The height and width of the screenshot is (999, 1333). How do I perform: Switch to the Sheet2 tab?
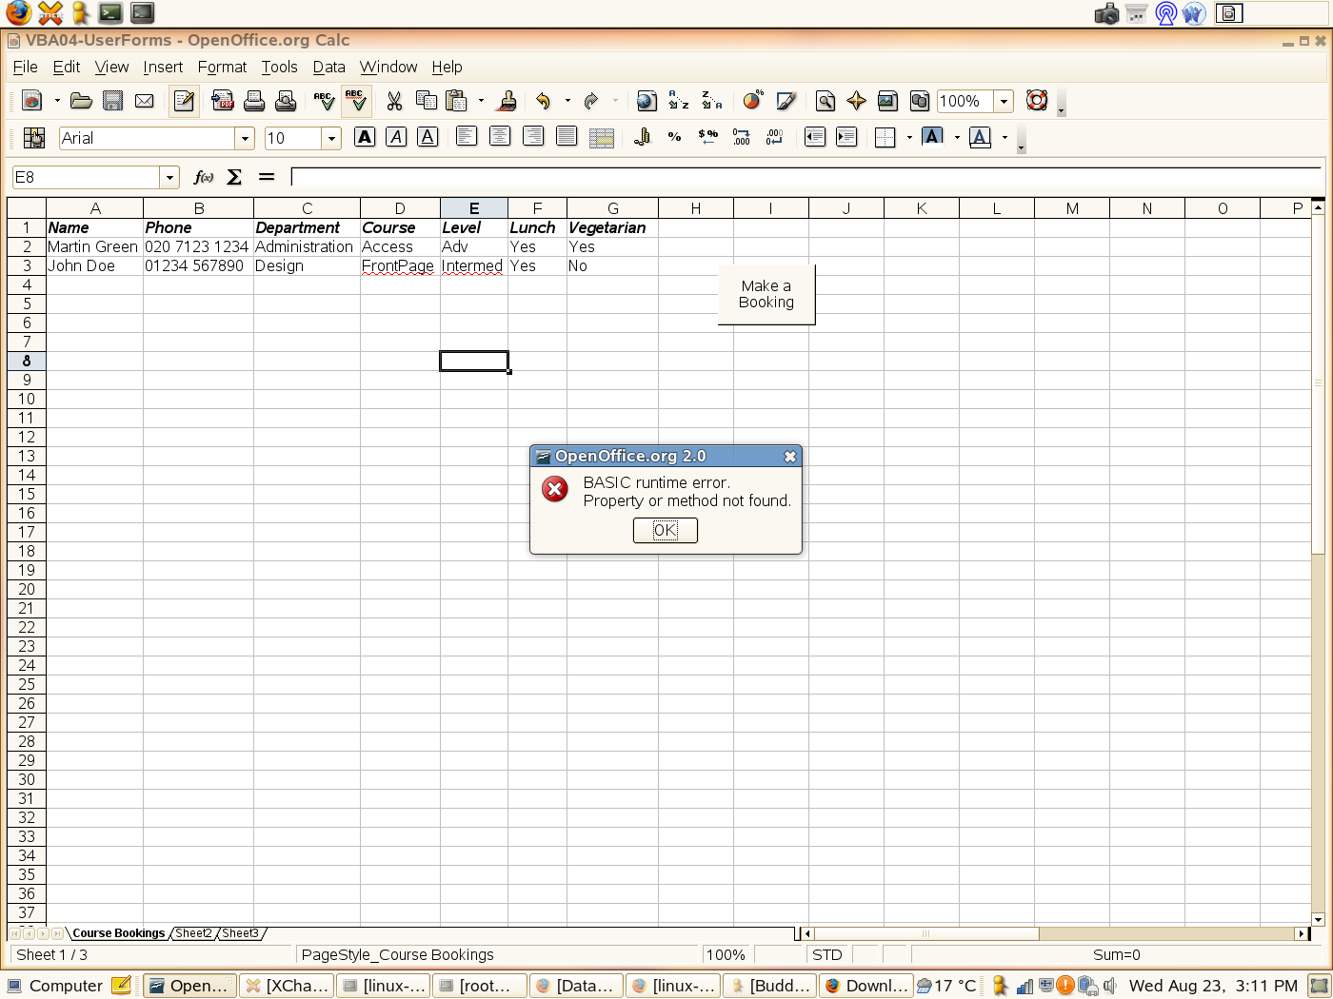pos(193,933)
